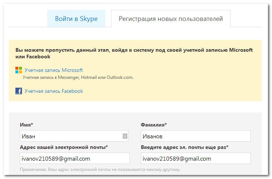Click the Фамилия* field label
272x179 pixels.
(x=154, y=125)
